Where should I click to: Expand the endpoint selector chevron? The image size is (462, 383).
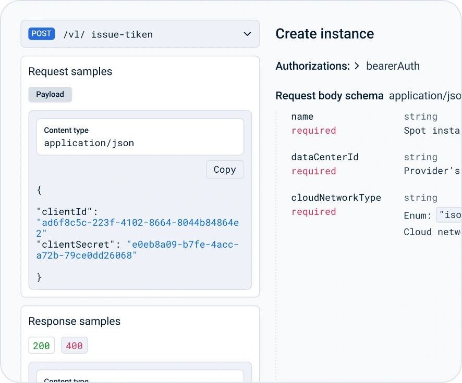click(x=247, y=34)
